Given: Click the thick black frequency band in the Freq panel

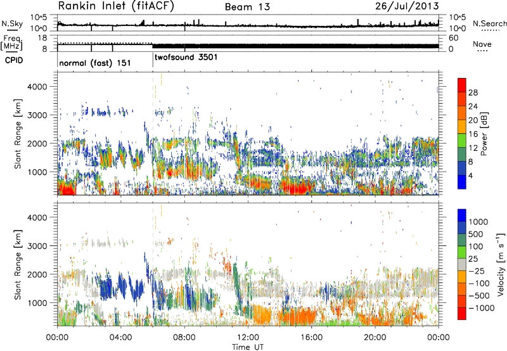Looking at the screenshot, I should pyautogui.click(x=295, y=46).
